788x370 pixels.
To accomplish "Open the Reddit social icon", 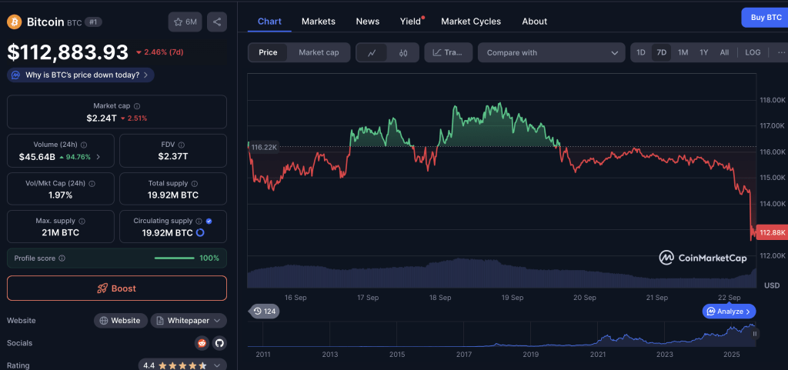I will [x=202, y=343].
